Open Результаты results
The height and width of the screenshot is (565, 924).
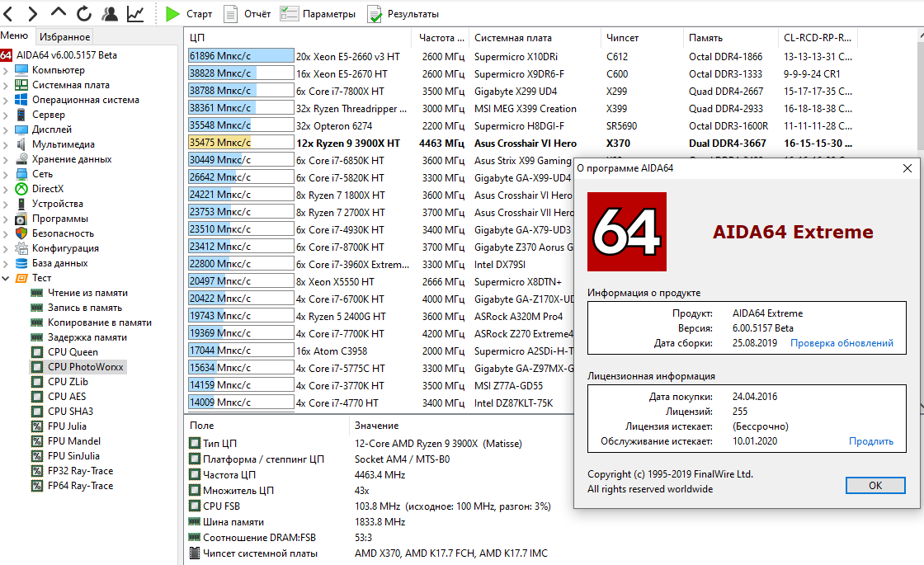403,13
